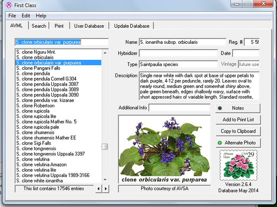Click the Notes button label
277x207 pixels.
point(238,108)
